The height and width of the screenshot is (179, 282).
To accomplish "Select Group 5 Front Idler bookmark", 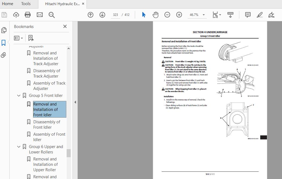I will point(46,96).
